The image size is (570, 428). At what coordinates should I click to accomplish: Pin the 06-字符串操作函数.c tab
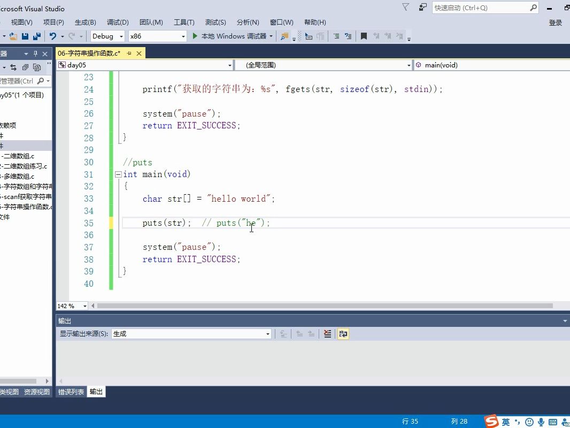point(129,53)
